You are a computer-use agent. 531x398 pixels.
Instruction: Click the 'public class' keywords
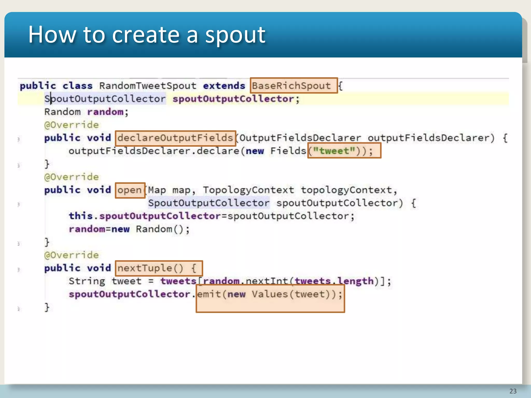coord(56,86)
